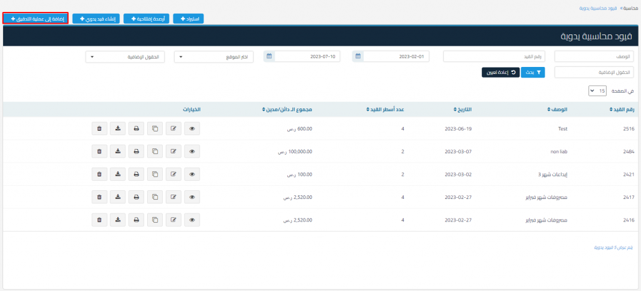
Task: Click the الوصف description filter field
Action: pyautogui.click(x=594, y=57)
